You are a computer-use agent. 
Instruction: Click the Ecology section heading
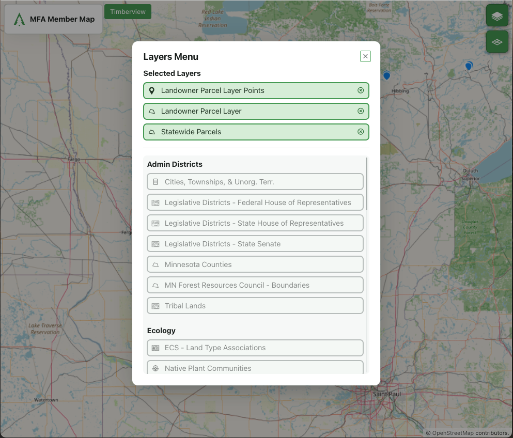161,331
